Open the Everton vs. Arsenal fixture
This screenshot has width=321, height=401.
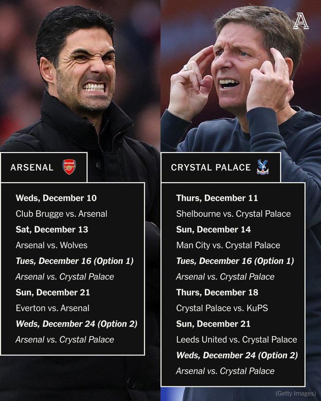click(53, 308)
